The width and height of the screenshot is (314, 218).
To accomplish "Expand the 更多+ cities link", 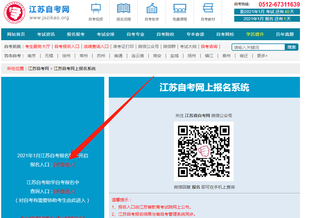I will point(262,56).
